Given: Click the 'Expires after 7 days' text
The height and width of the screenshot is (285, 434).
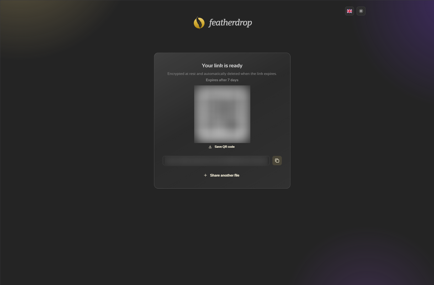Looking at the screenshot, I should click(x=222, y=80).
